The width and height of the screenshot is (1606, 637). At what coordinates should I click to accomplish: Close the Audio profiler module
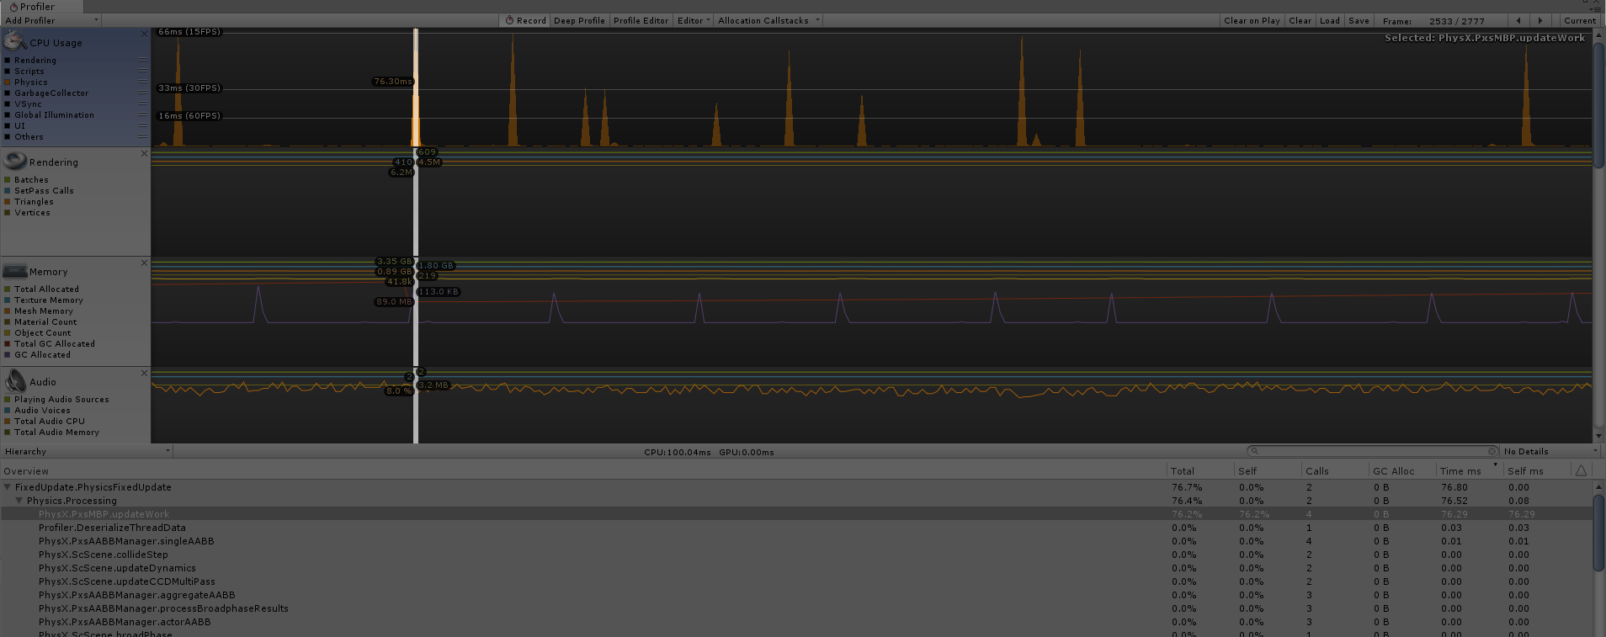coord(144,373)
